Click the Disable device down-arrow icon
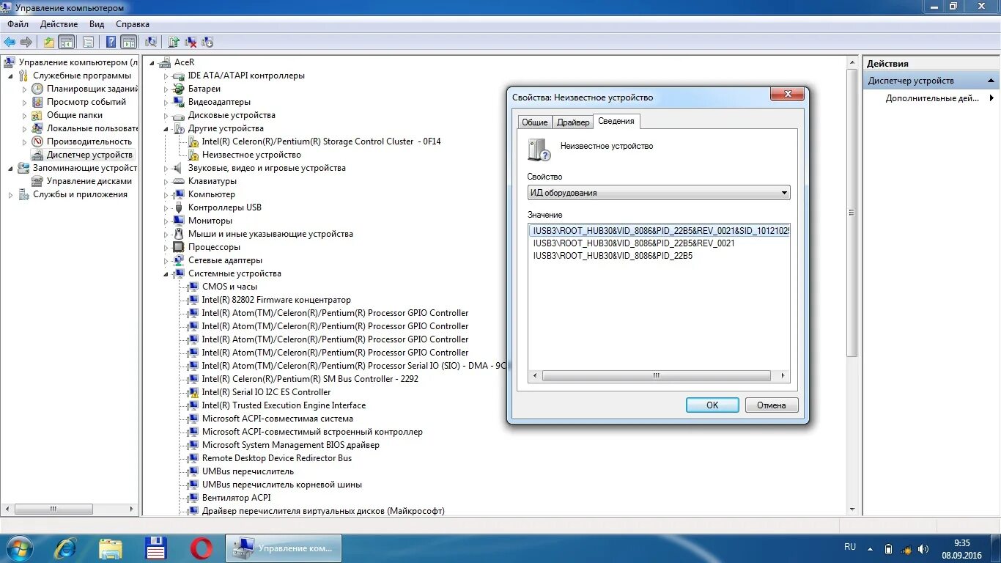Image resolution: width=1001 pixels, height=563 pixels. coord(207,42)
